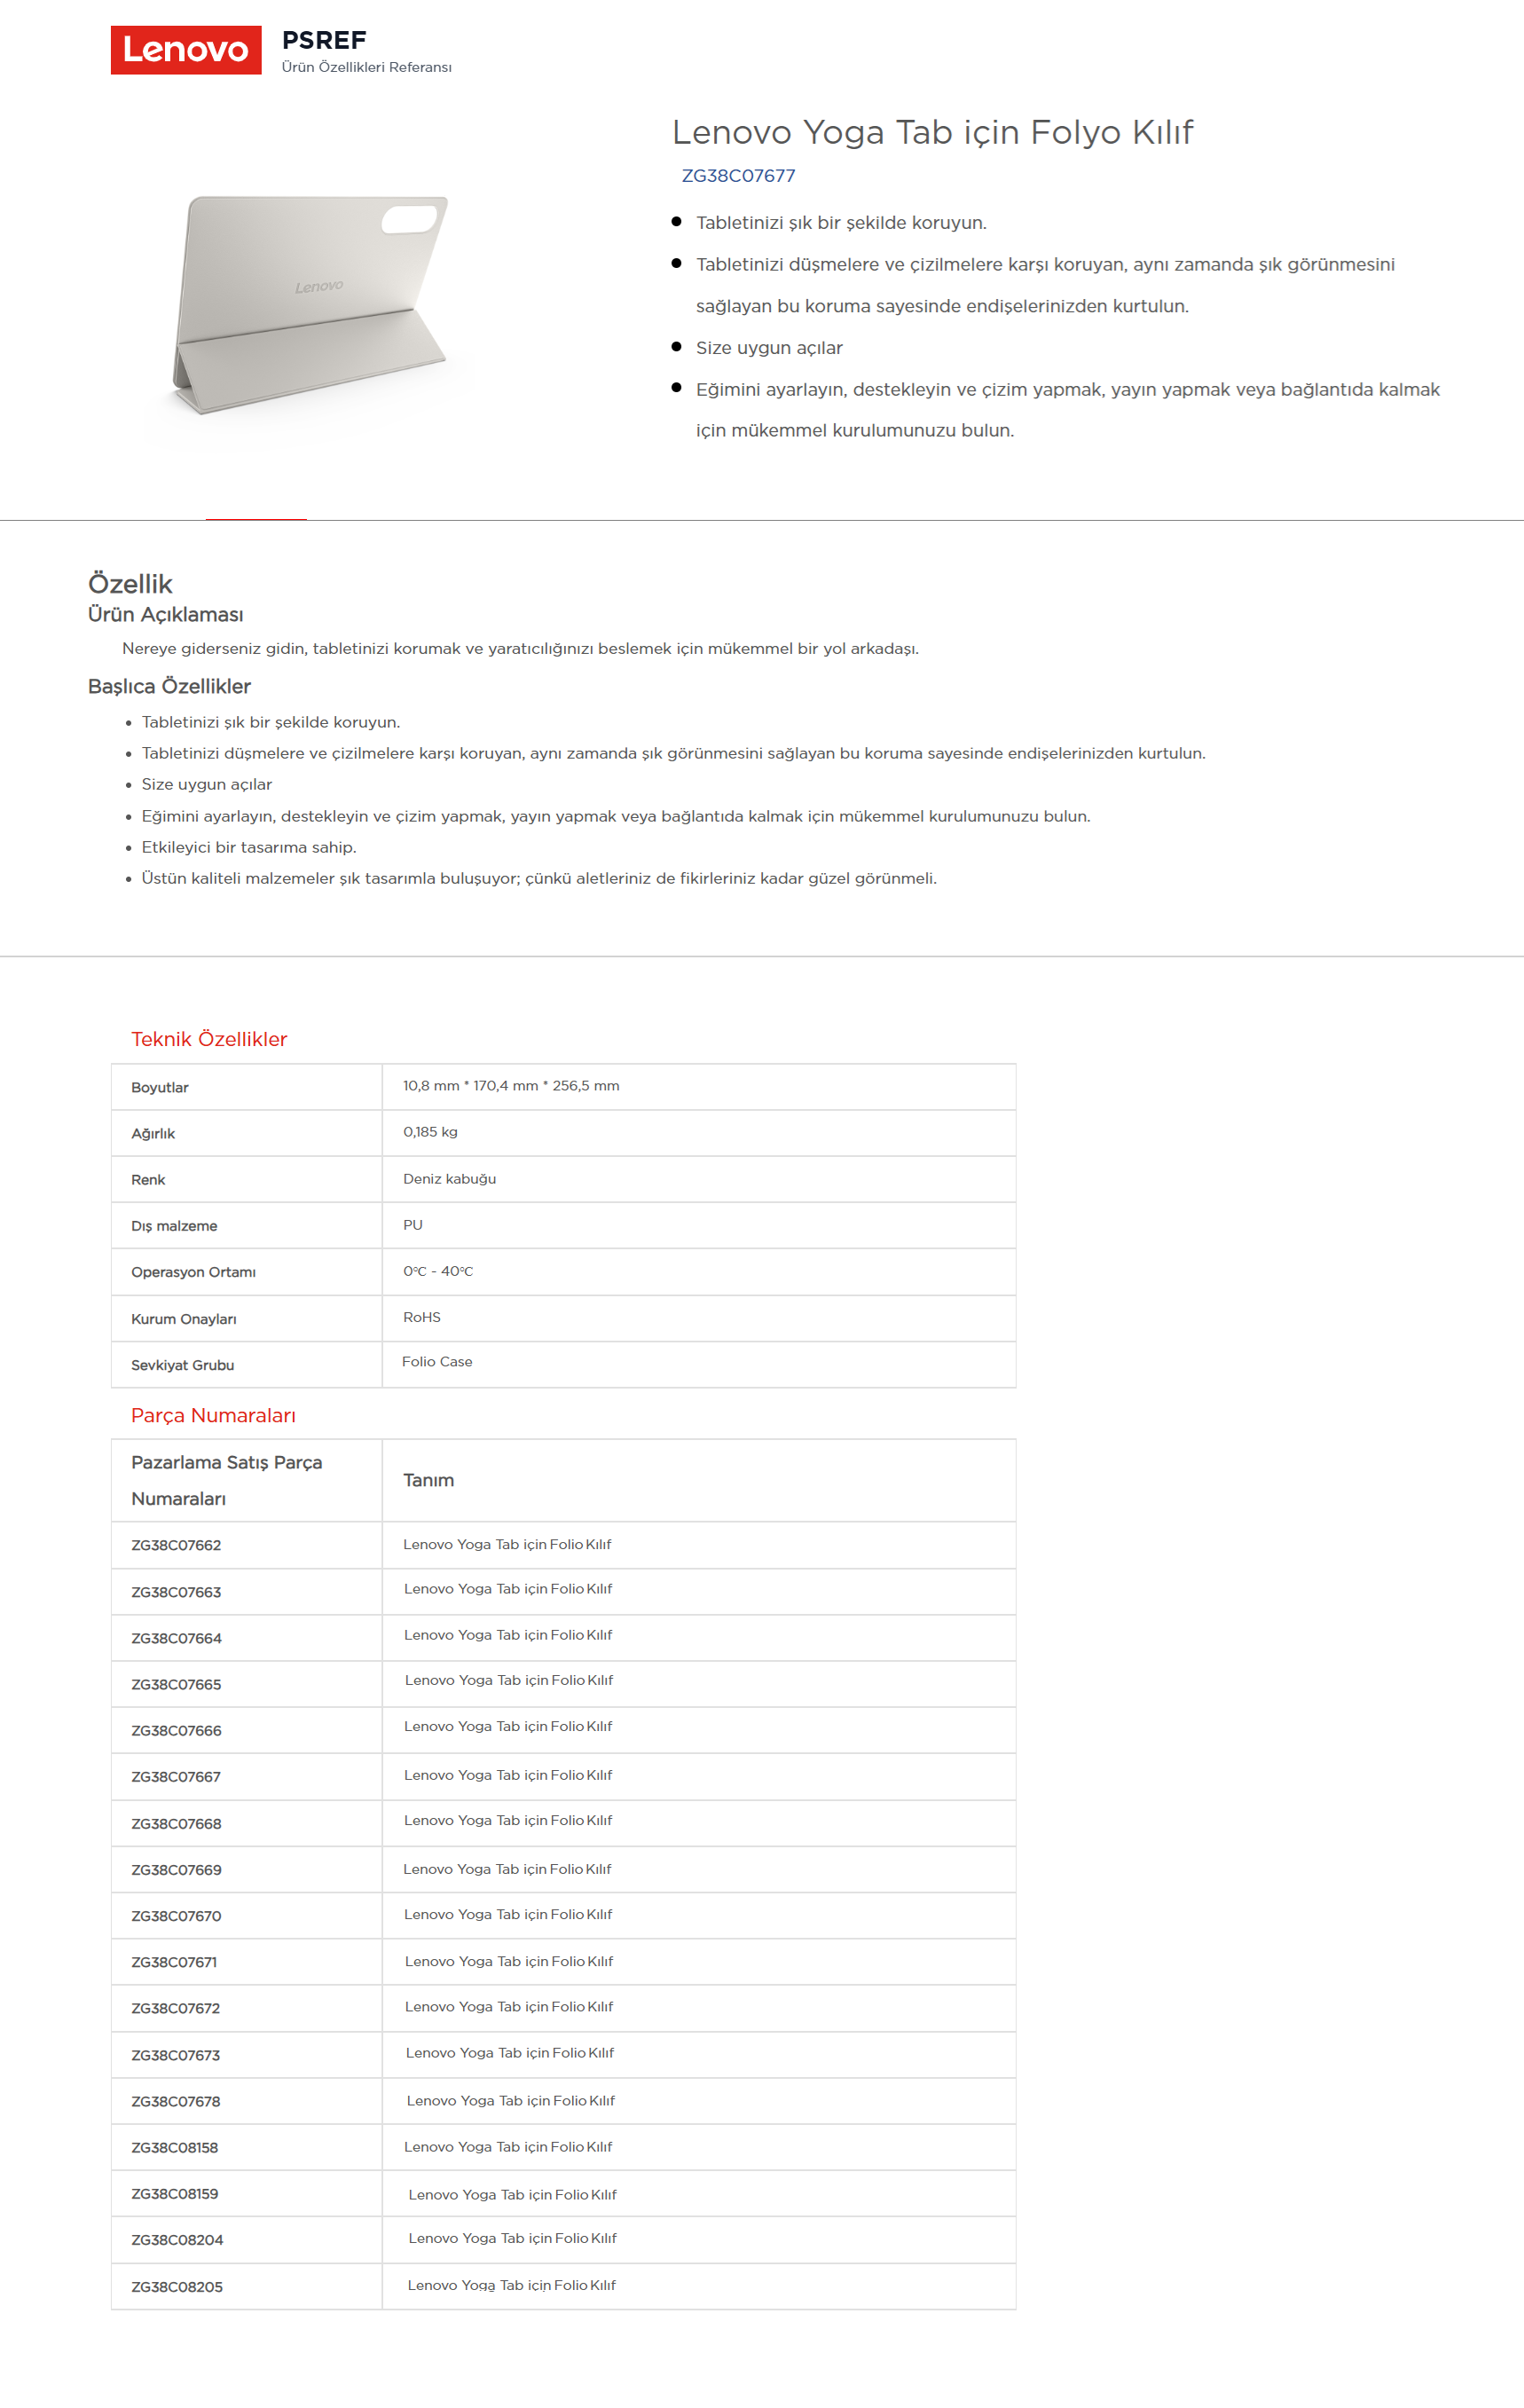Open the ZG38C07677 part number link
This screenshot has height=2408, width=1524.
coord(738,176)
